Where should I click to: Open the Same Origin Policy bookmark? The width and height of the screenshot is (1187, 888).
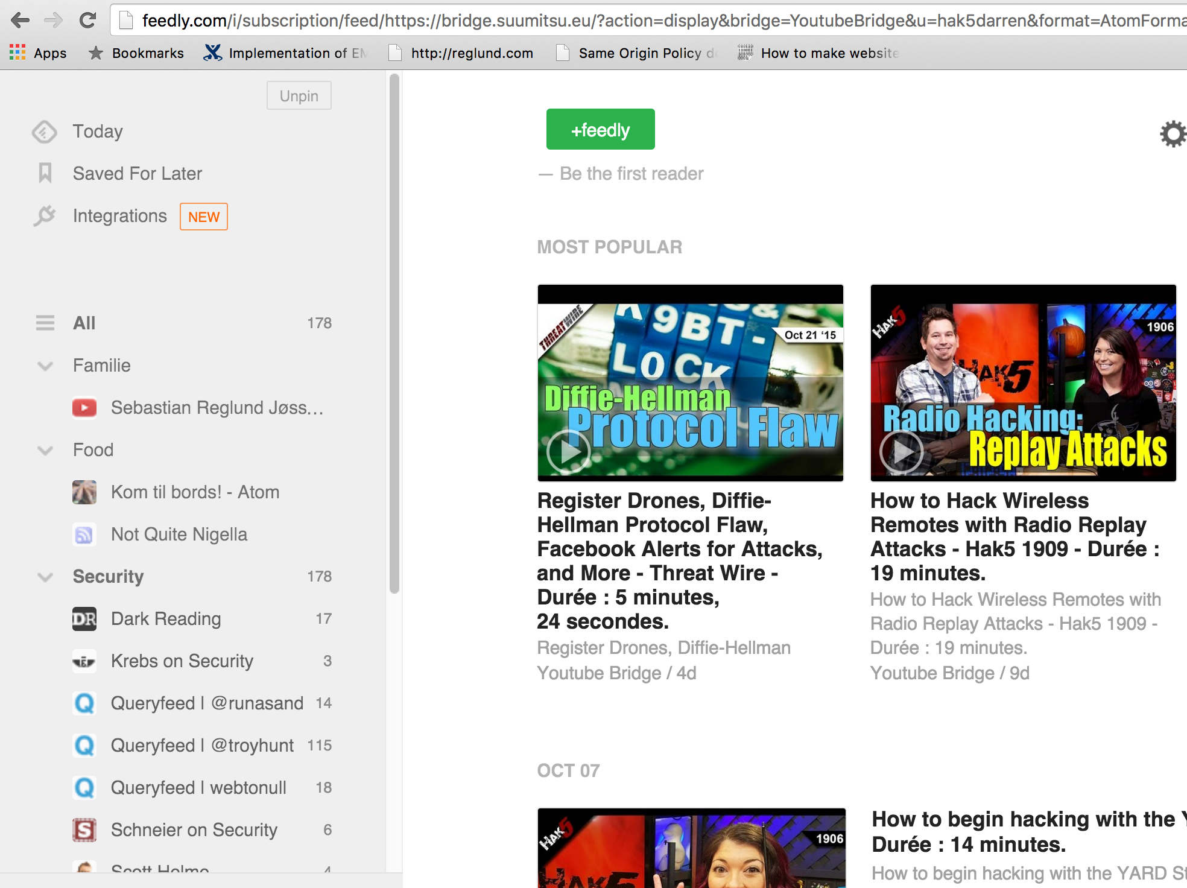636,53
